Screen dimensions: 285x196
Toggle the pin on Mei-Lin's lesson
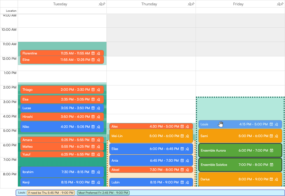click(x=187, y=136)
